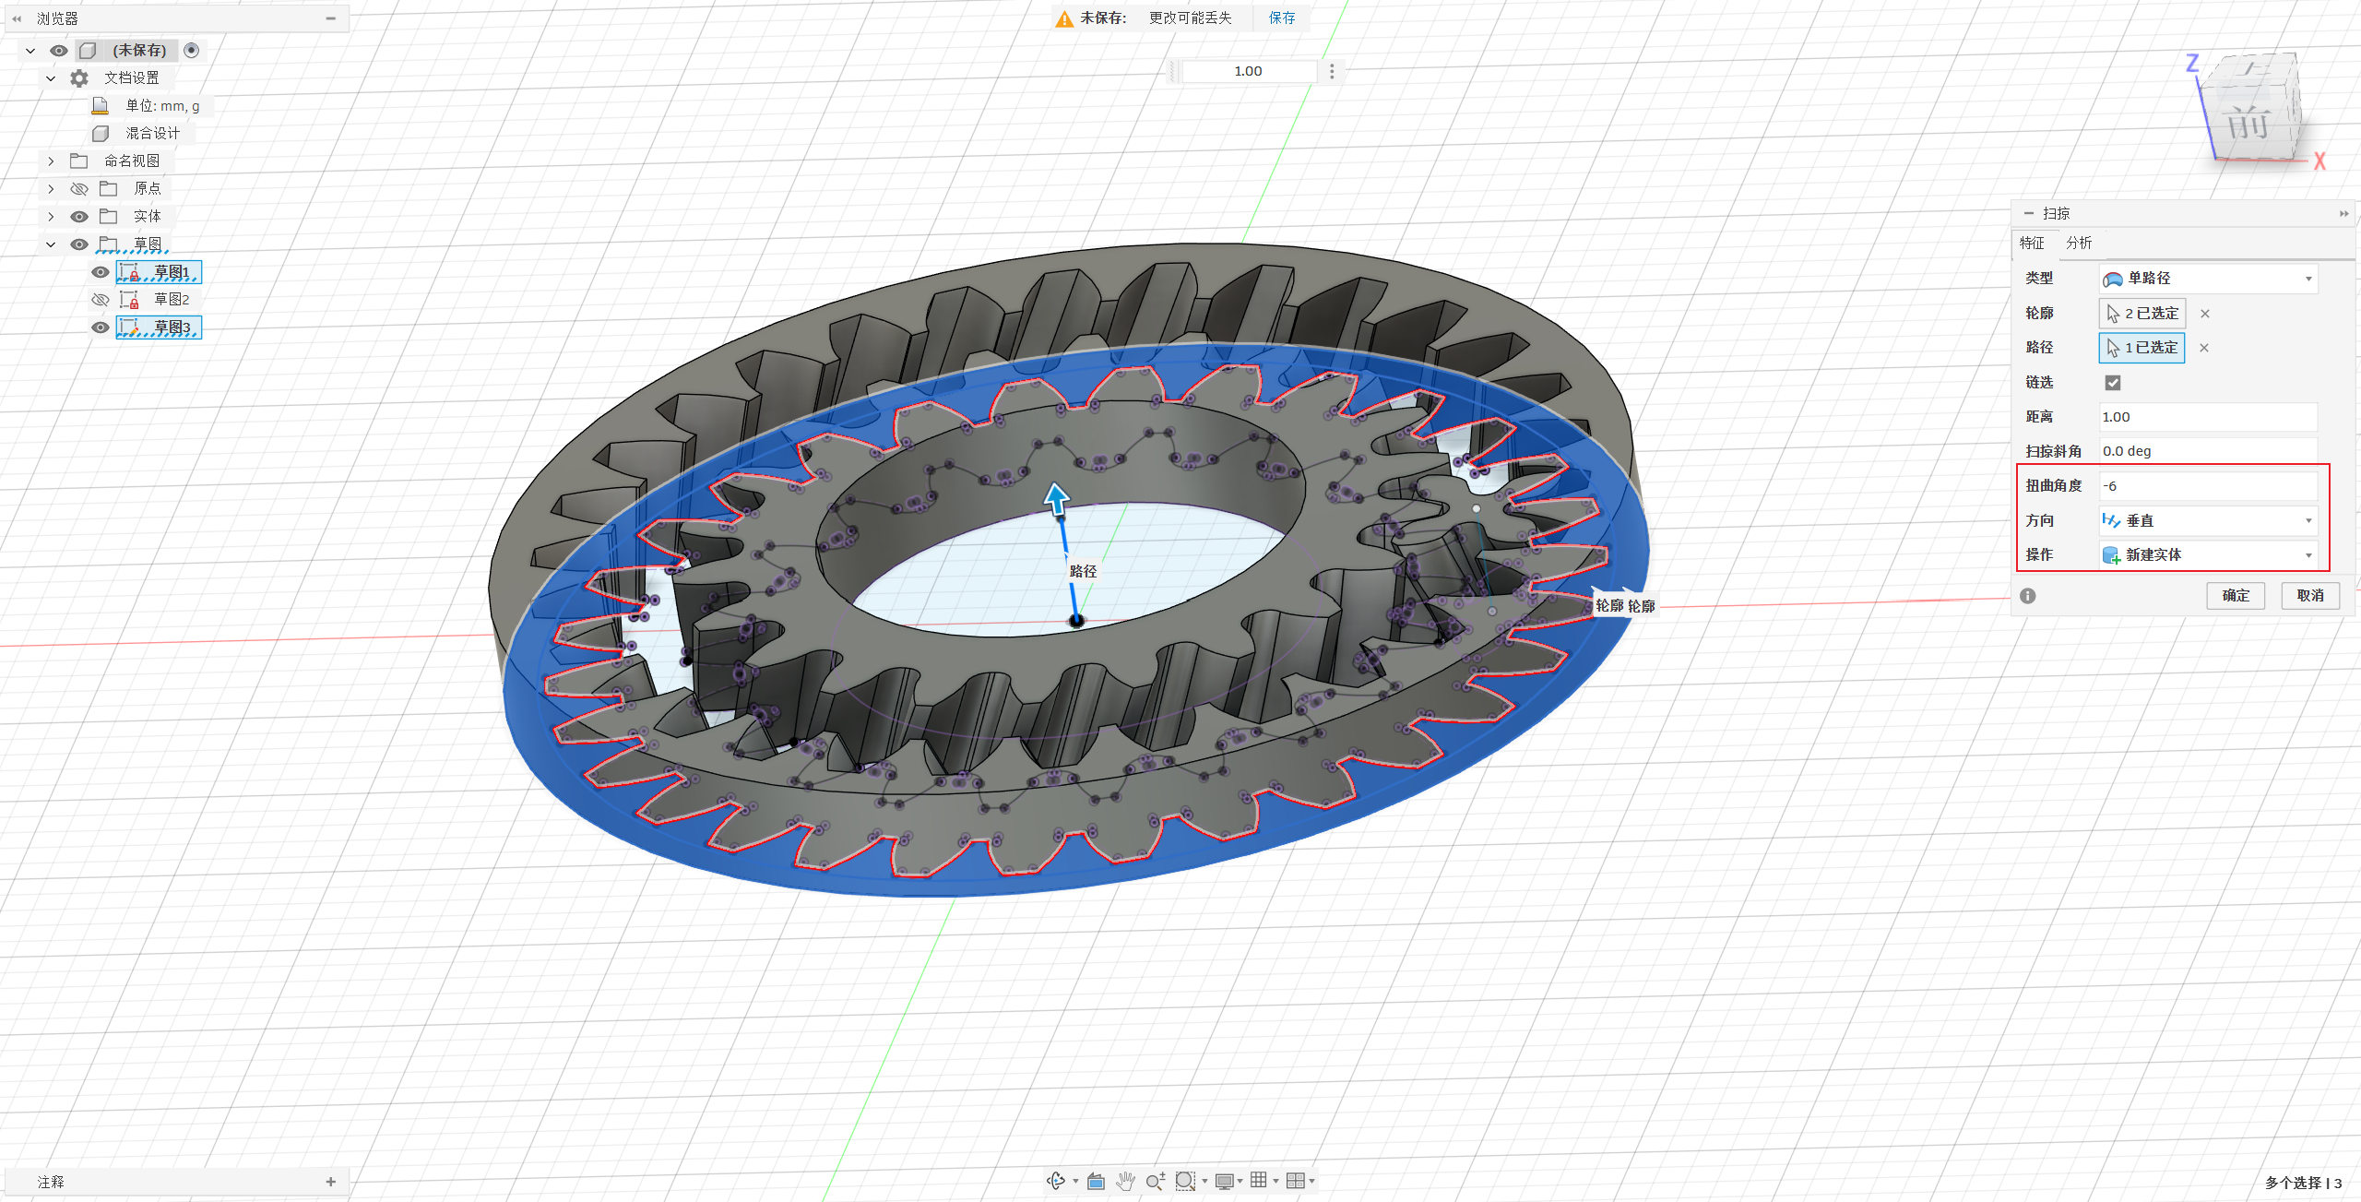Hide the 草图 sketches folder
Image resolution: width=2361 pixels, height=1202 pixels.
click(79, 244)
